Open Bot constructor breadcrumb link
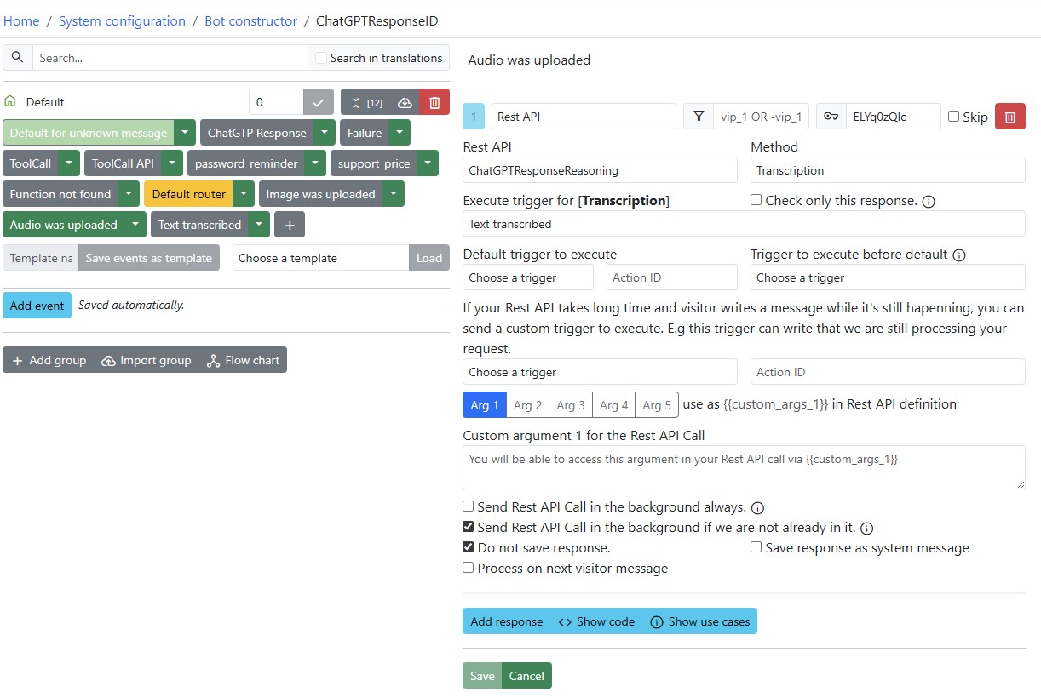This screenshot has width=1041, height=698. click(251, 20)
